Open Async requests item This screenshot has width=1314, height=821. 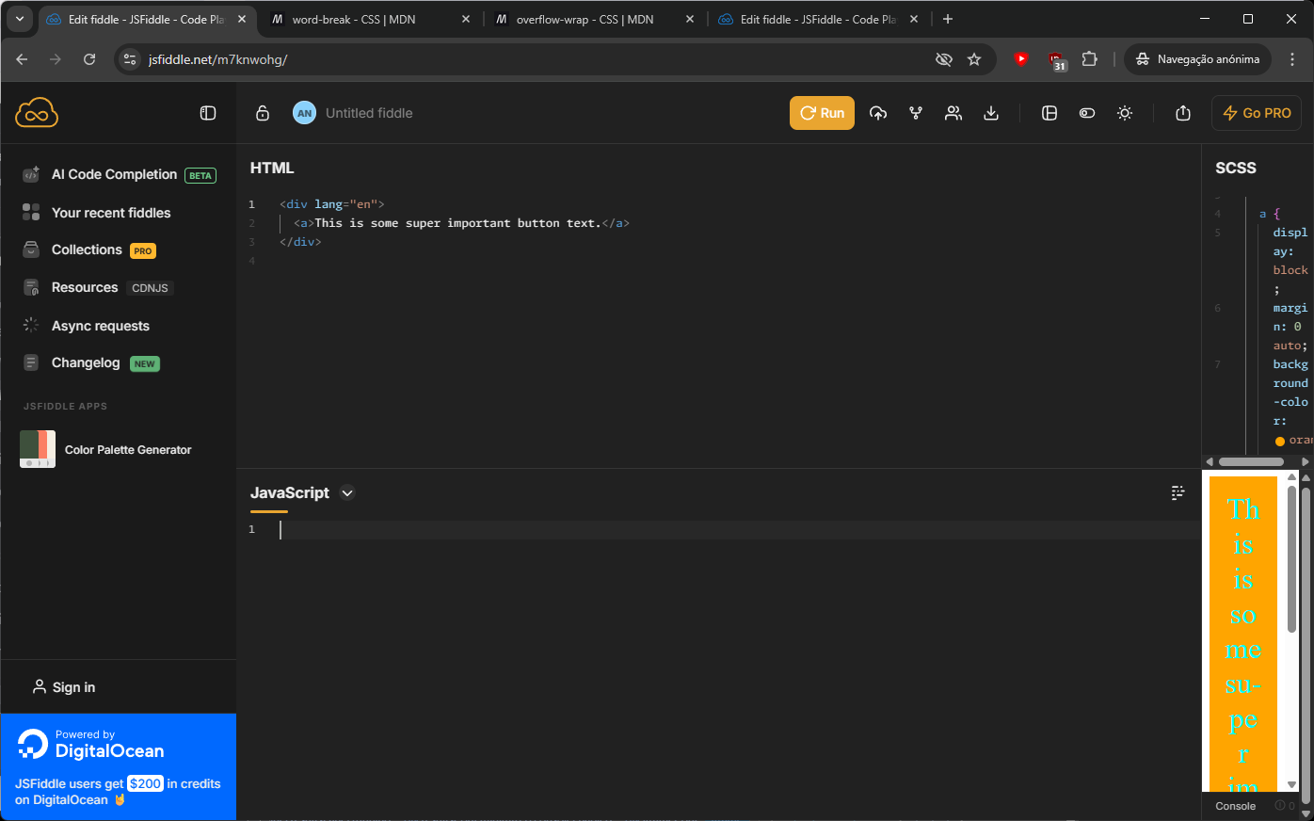87,326
